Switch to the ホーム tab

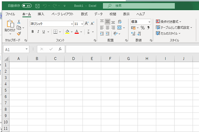27,14
